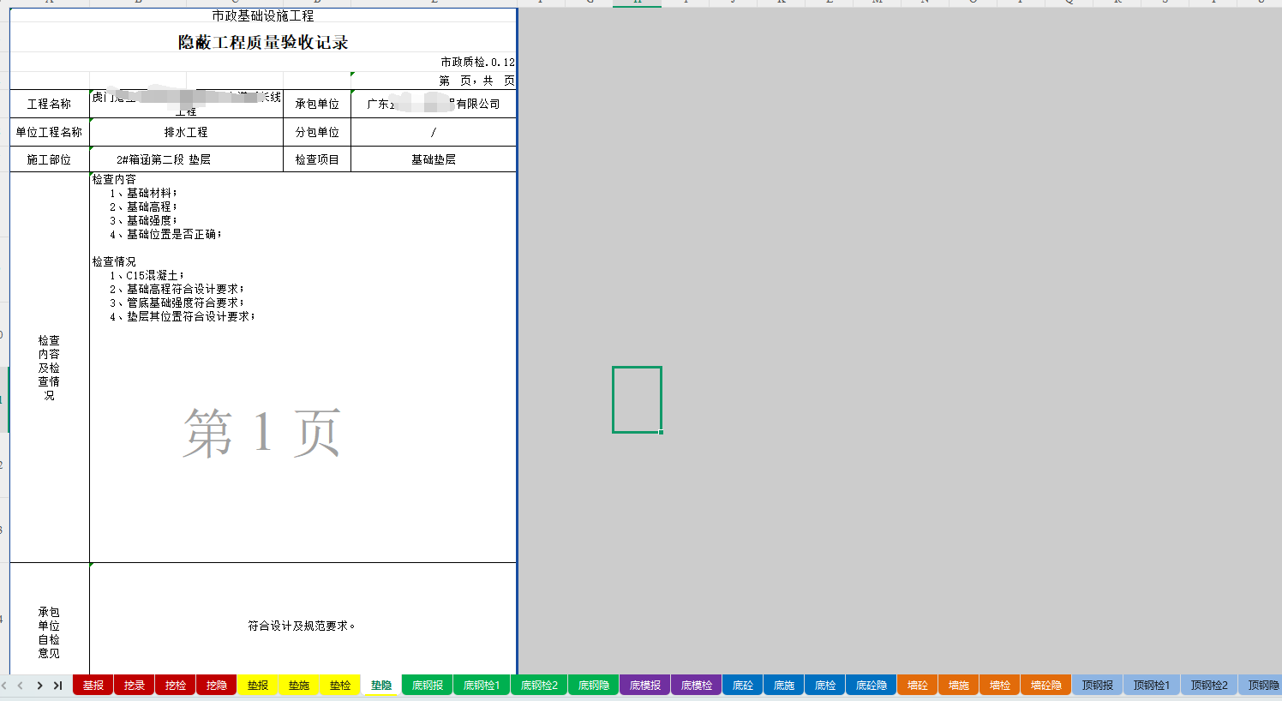Switch to the 顶钢检2 sheet tab
This screenshot has width=1282, height=701.
[x=1208, y=686]
